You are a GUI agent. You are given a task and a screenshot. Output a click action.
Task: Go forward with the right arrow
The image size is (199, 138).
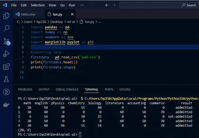(x=114, y=5)
